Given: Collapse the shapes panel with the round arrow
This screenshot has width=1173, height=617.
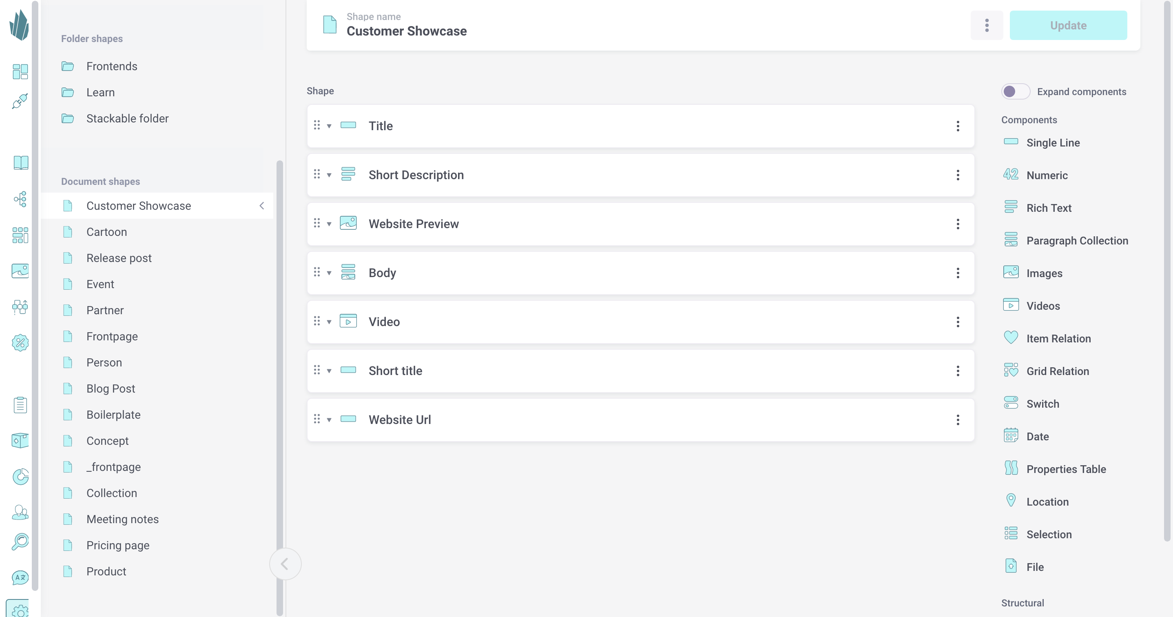Looking at the screenshot, I should point(285,564).
